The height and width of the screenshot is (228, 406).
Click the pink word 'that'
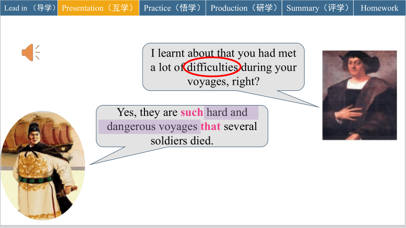pos(211,127)
